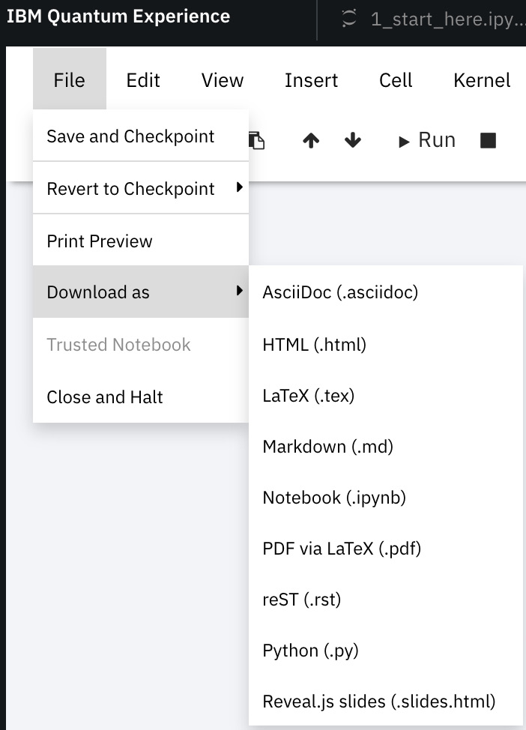
Task: Select Save and Checkpoint
Action: coord(130,136)
